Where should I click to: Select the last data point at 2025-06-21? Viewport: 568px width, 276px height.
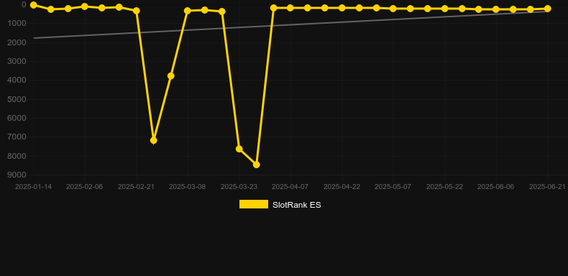point(547,9)
